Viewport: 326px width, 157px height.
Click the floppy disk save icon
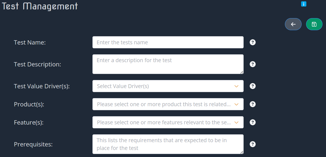[x=314, y=24]
